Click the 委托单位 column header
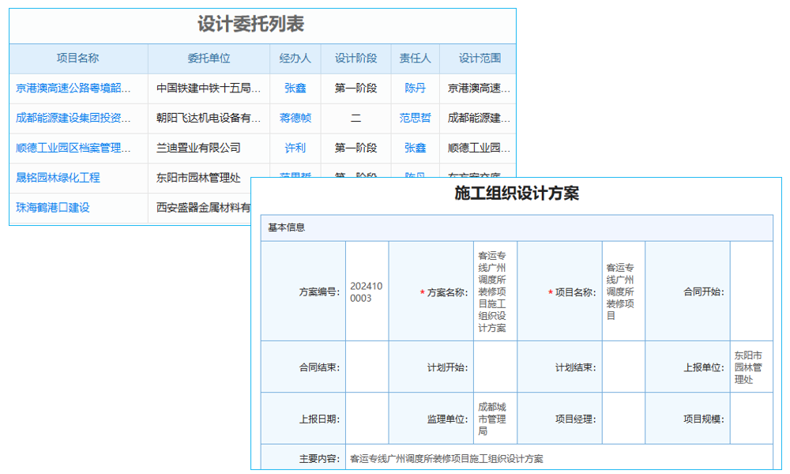The width and height of the screenshot is (790, 474). (x=210, y=58)
